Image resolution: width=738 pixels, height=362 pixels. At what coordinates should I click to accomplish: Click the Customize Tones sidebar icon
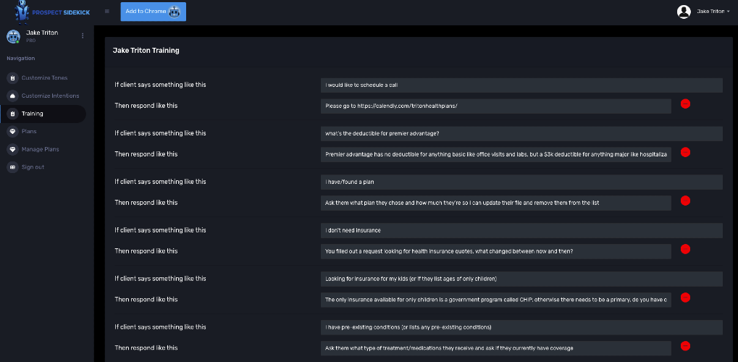coord(12,77)
